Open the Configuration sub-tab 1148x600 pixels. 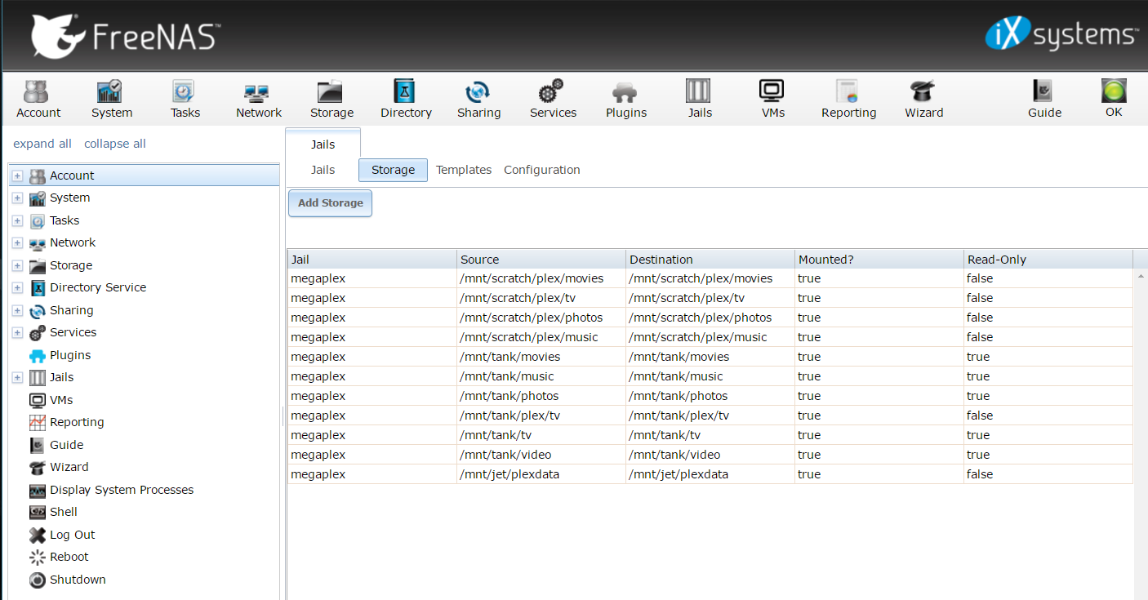(x=541, y=170)
